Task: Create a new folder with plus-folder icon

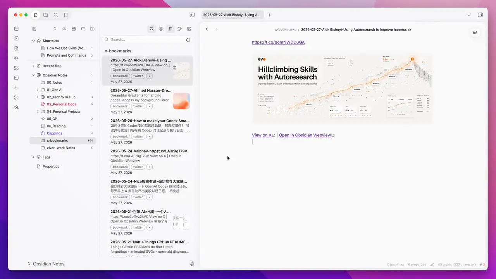Action: (92, 29)
